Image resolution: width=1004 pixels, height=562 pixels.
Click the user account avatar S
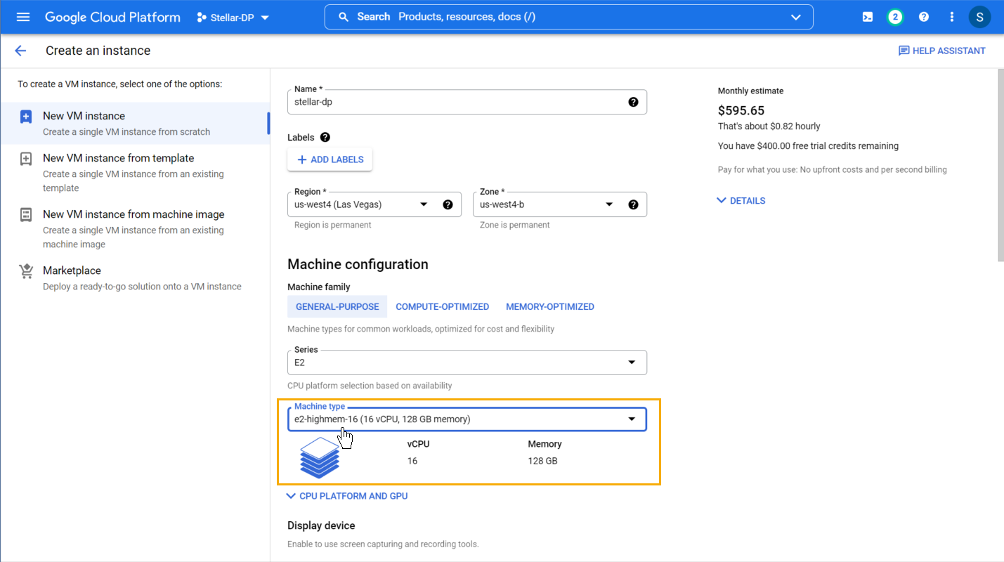pyautogui.click(x=979, y=17)
